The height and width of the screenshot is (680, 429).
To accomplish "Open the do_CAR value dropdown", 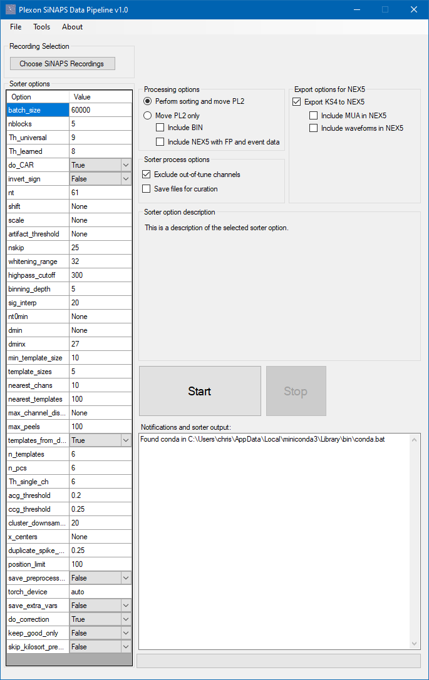I will tap(126, 165).
